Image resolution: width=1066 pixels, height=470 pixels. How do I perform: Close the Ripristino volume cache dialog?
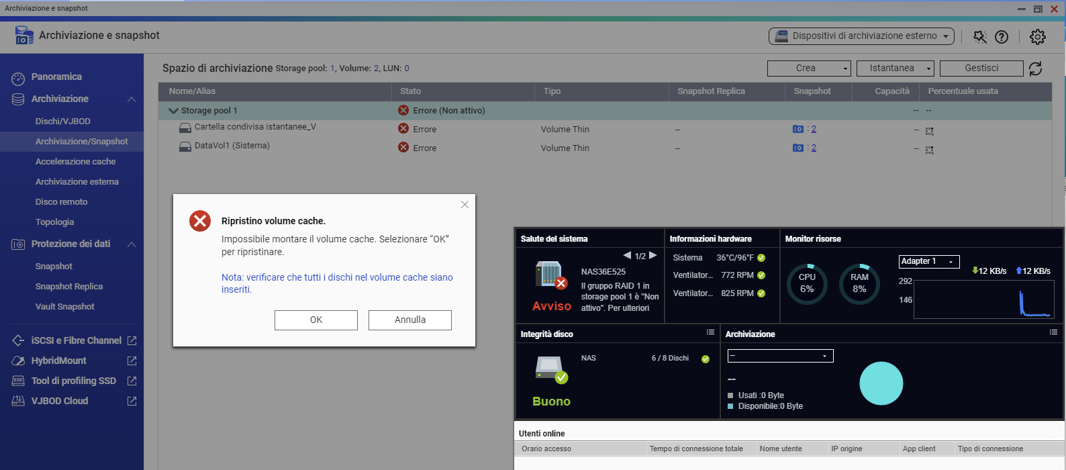click(x=465, y=205)
